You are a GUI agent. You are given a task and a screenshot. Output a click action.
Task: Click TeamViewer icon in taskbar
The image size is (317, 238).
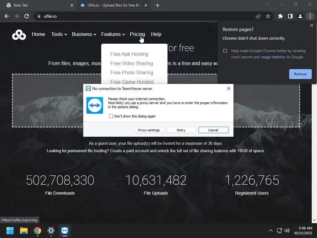[65, 231]
